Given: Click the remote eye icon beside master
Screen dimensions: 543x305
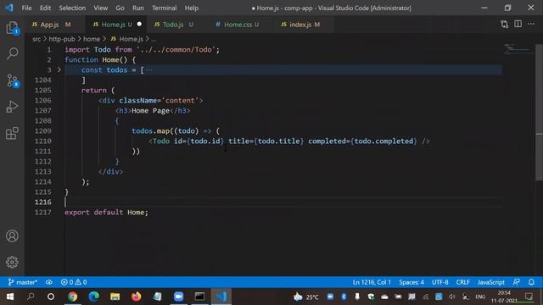Looking at the screenshot, I should tap(49, 282).
